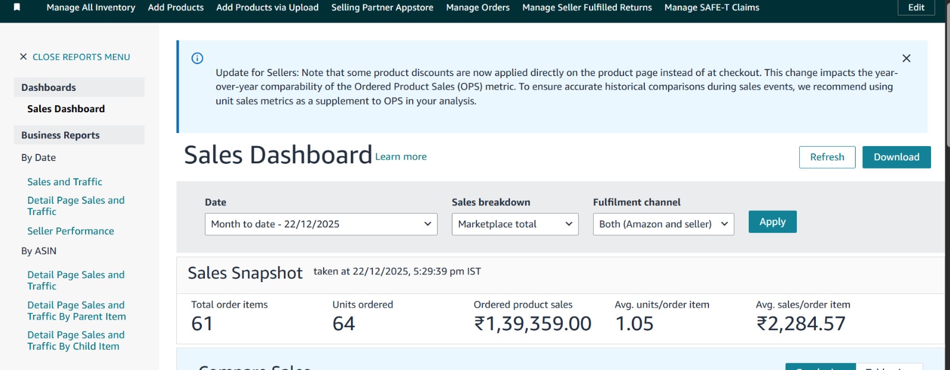950x370 pixels.
Task: Open Sales and Traffic report
Action: [x=65, y=182]
